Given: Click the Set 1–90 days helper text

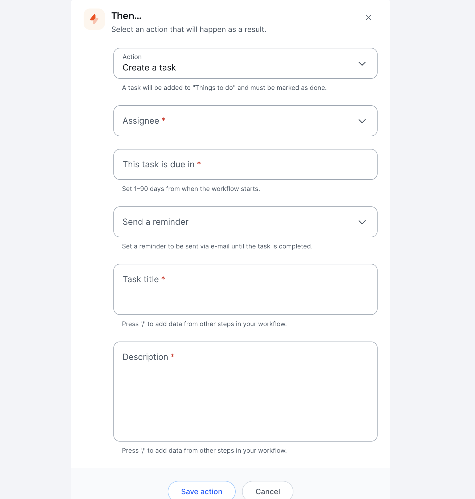Looking at the screenshot, I should [x=191, y=189].
